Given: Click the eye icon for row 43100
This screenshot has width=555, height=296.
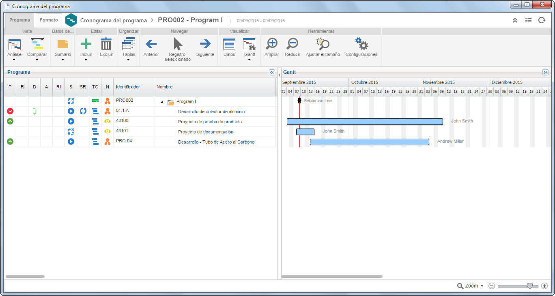Looking at the screenshot, I should [108, 121].
